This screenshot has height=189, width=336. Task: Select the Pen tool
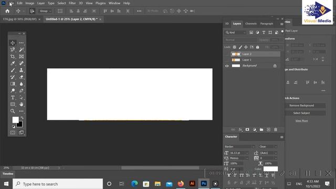click(21, 91)
